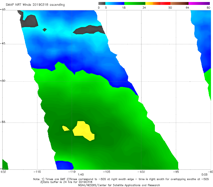Click the longitude label '-95'
Screen dimensions: 213x187
pos(176,172)
